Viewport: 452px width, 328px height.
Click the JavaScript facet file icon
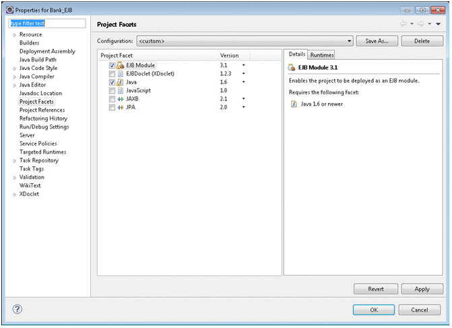point(121,90)
